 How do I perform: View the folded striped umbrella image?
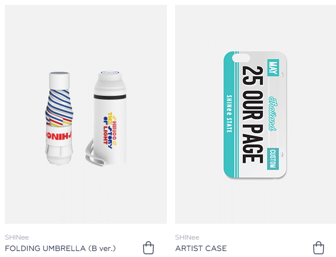tap(59, 118)
